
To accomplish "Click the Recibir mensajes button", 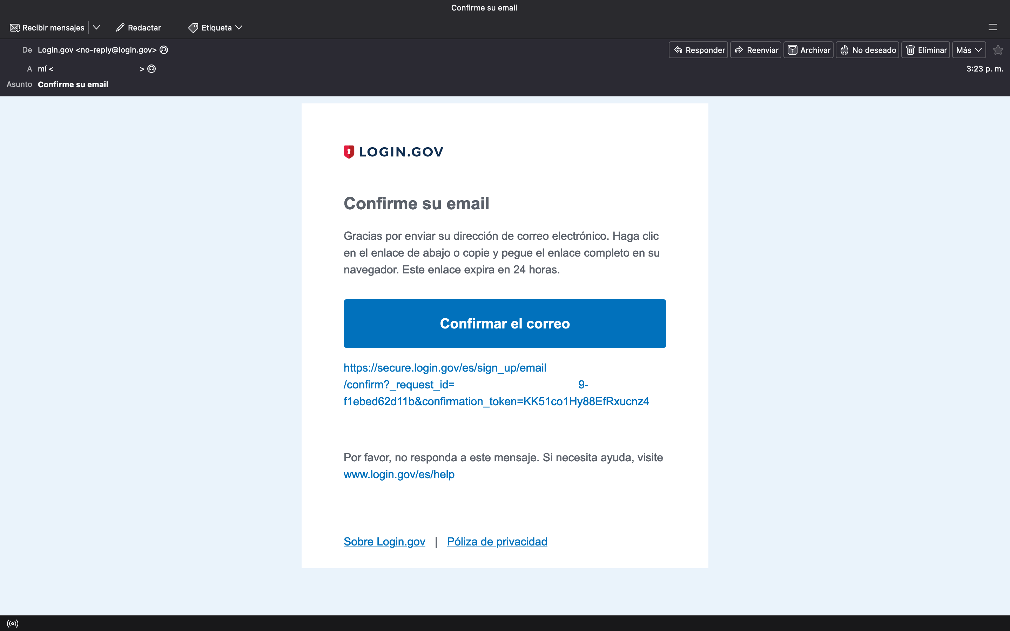I will coord(47,28).
